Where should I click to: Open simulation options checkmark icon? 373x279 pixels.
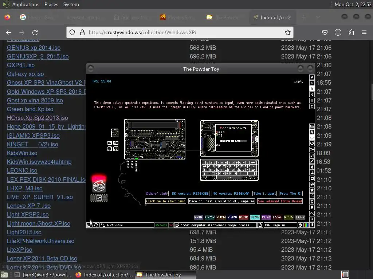coord(300,225)
